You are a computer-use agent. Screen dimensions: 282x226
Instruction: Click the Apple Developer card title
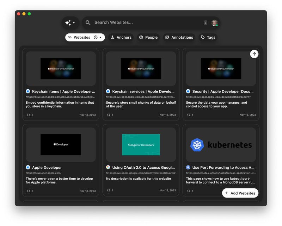[47, 168]
